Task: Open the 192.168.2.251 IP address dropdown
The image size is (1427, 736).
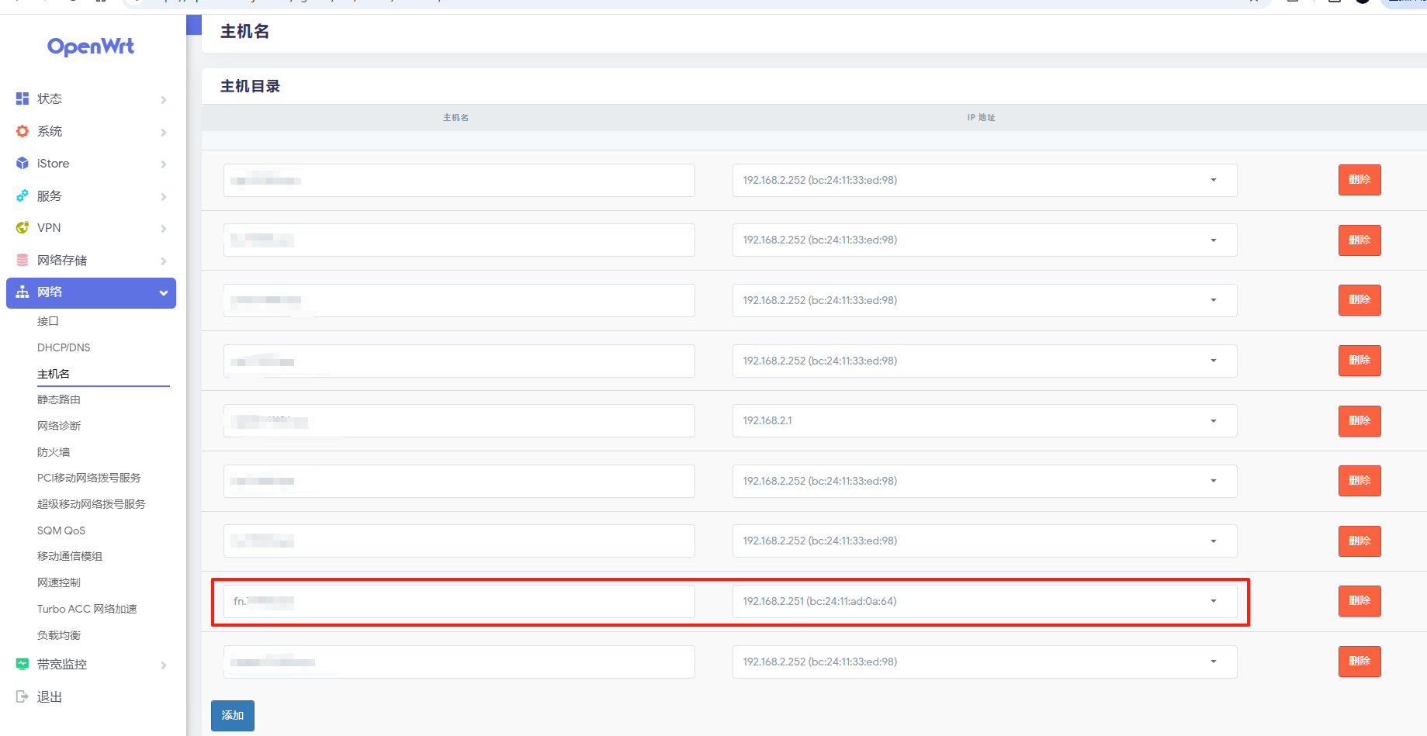Action: (x=985, y=601)
